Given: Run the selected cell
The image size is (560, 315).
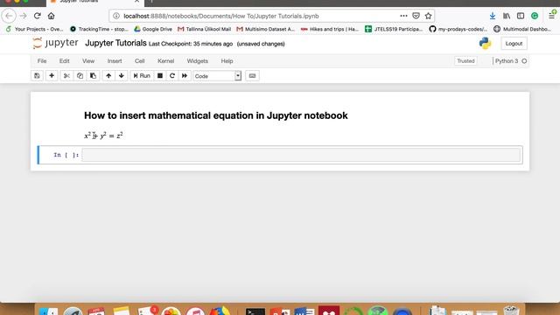Looking at the screenshot, I should coord(142,76).
